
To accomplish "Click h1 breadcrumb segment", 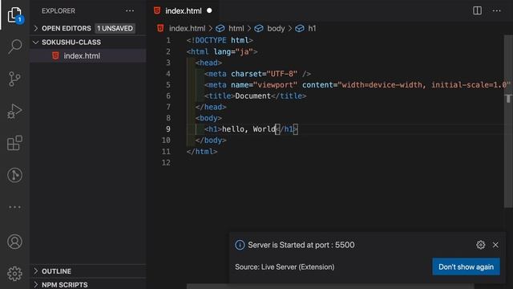I will pos(312,29).
